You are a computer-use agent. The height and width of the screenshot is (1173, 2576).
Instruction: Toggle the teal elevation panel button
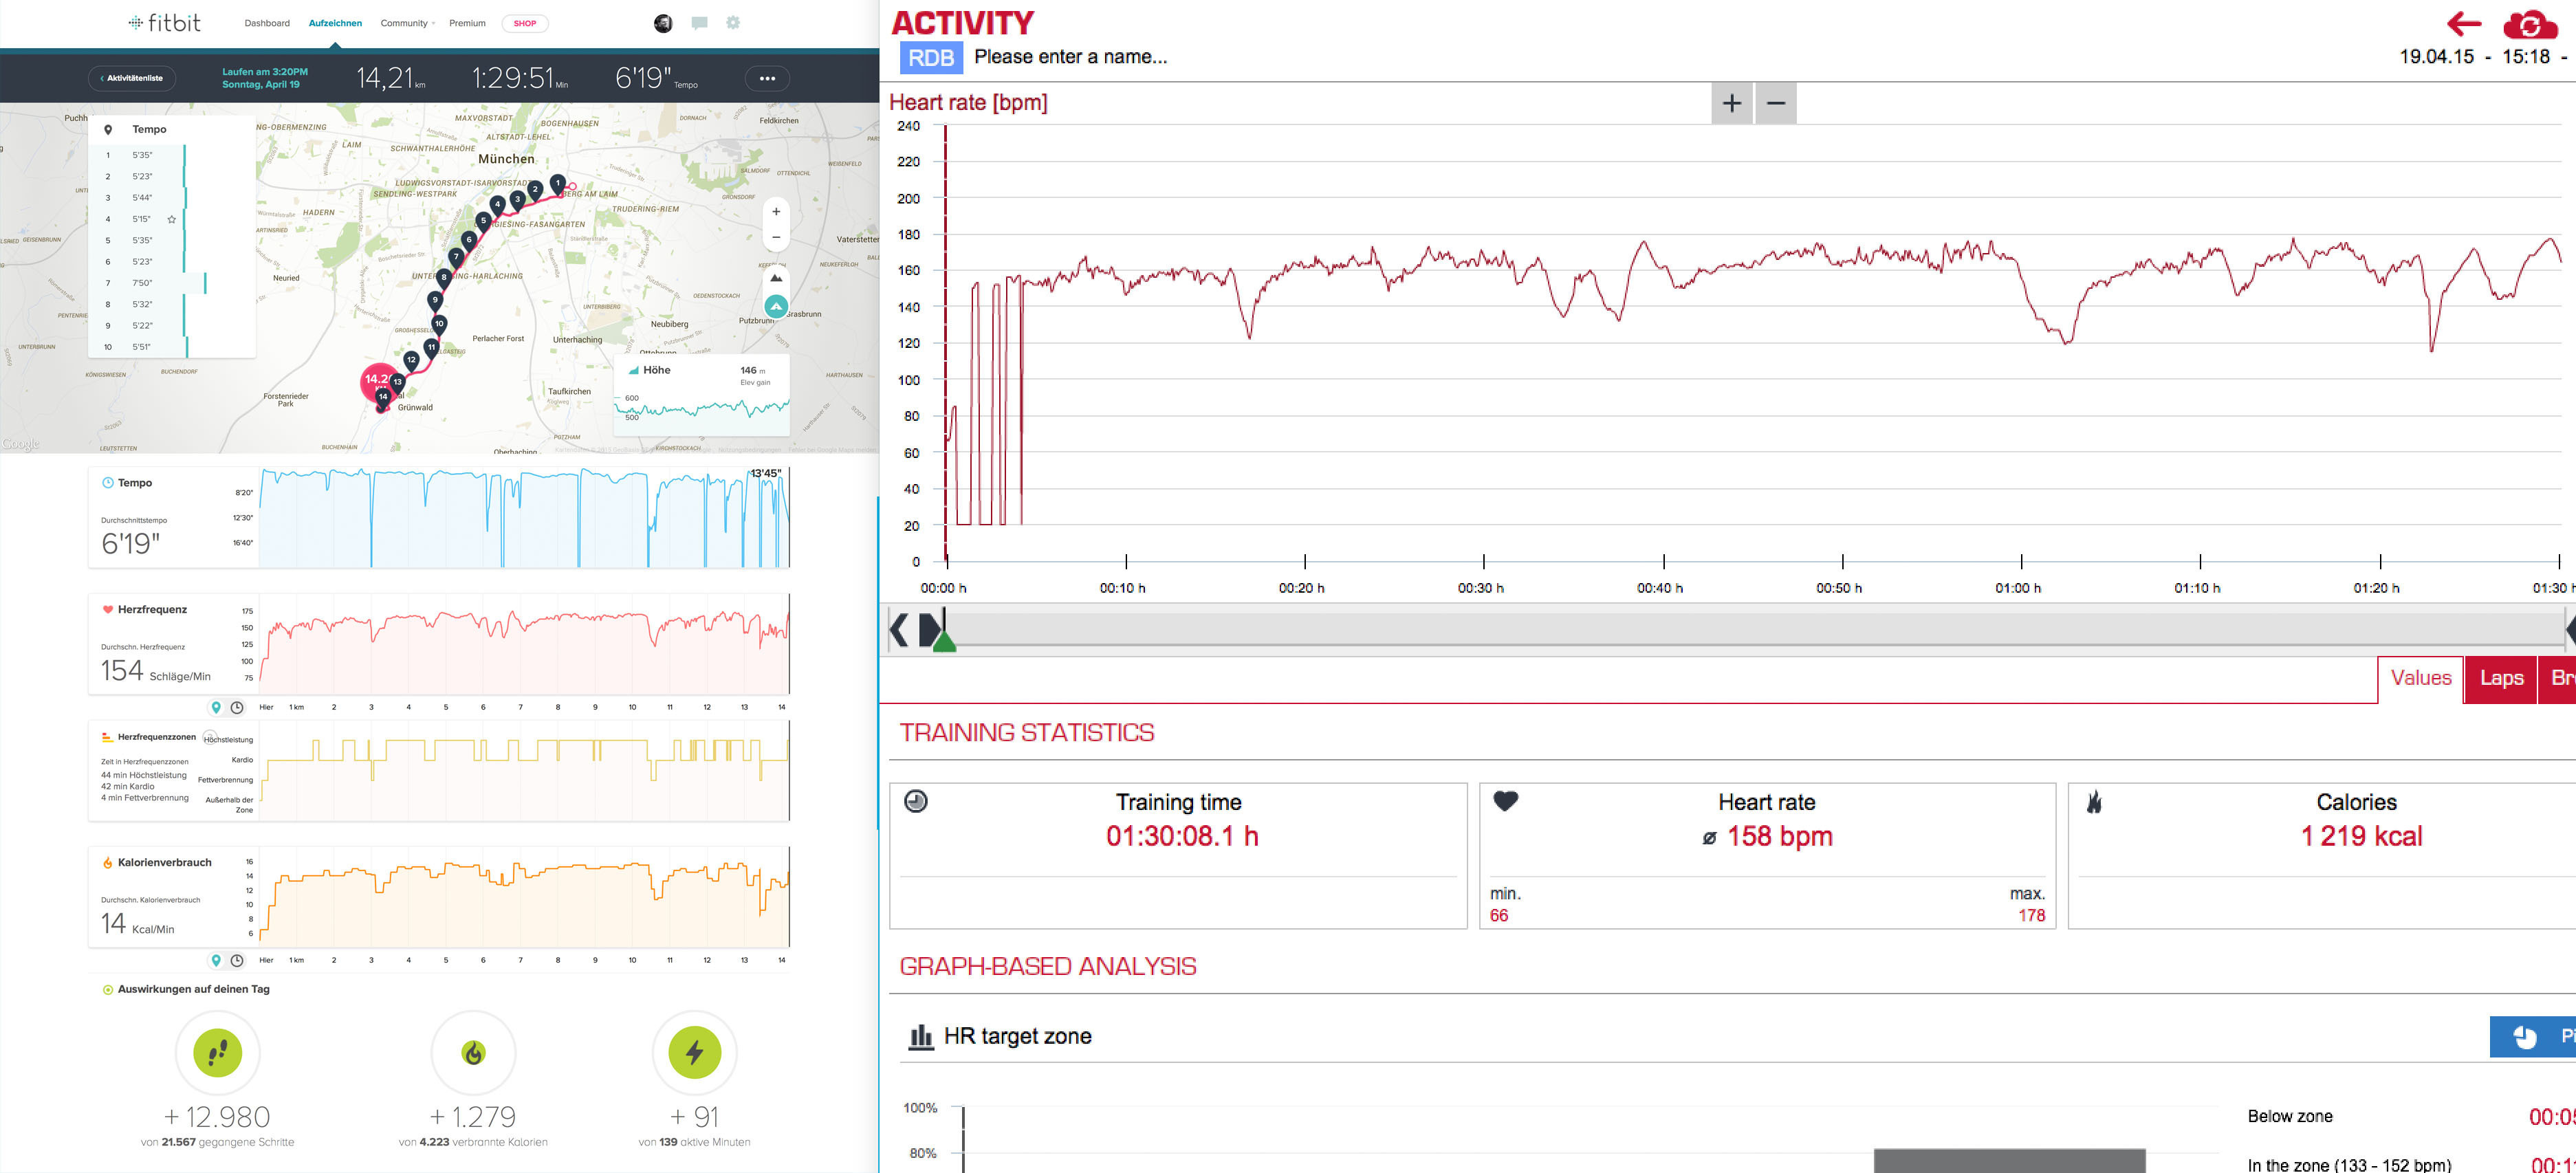click(x=776, y=306)
